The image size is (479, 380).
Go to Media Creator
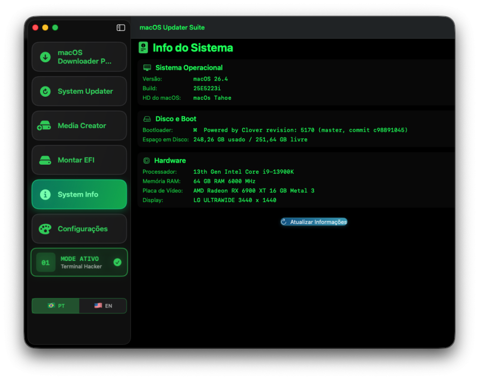click(x=79, y=126)
